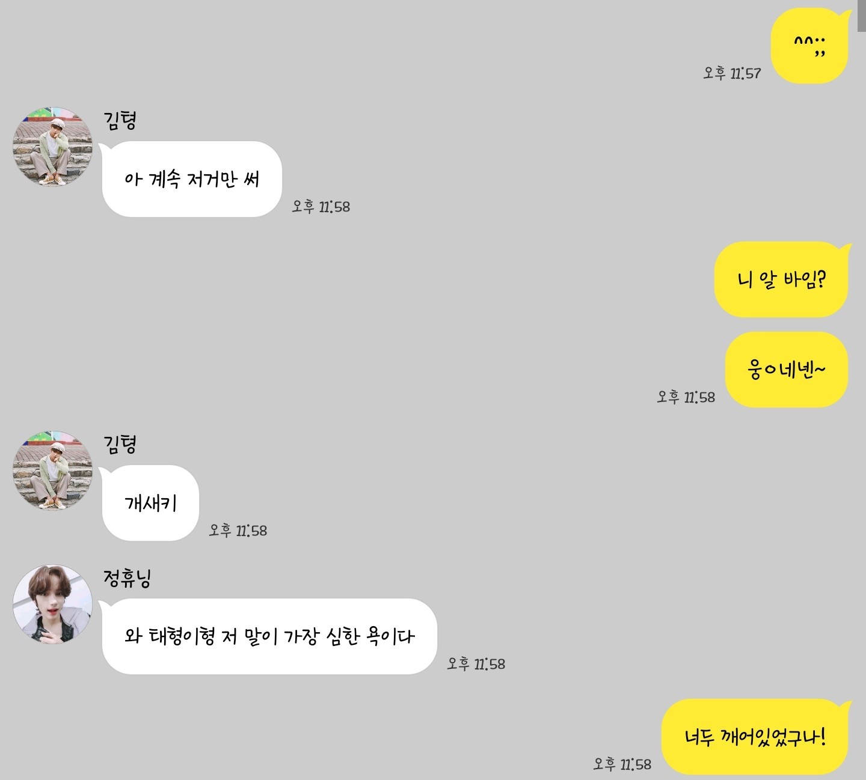Viewport: 866px width, 780px height.
Task: Select the yellow bubble 니 알 바임?
Action: click(782, 279)
